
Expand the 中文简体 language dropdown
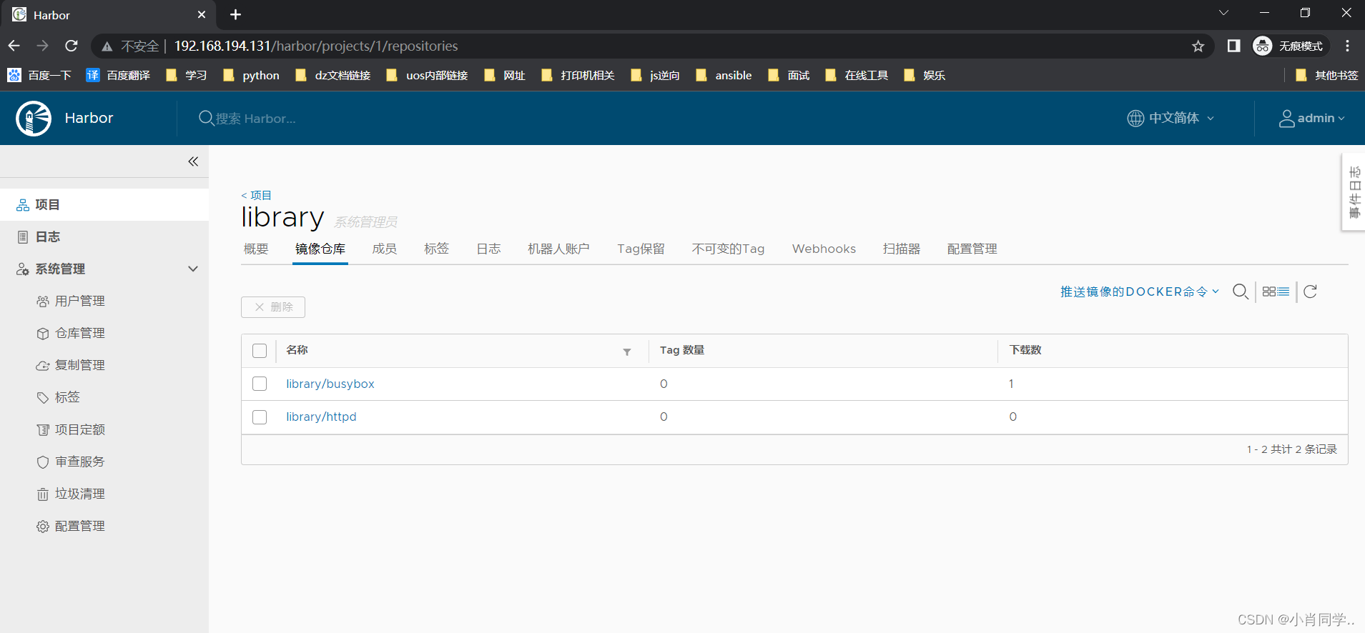(1171, 118)
